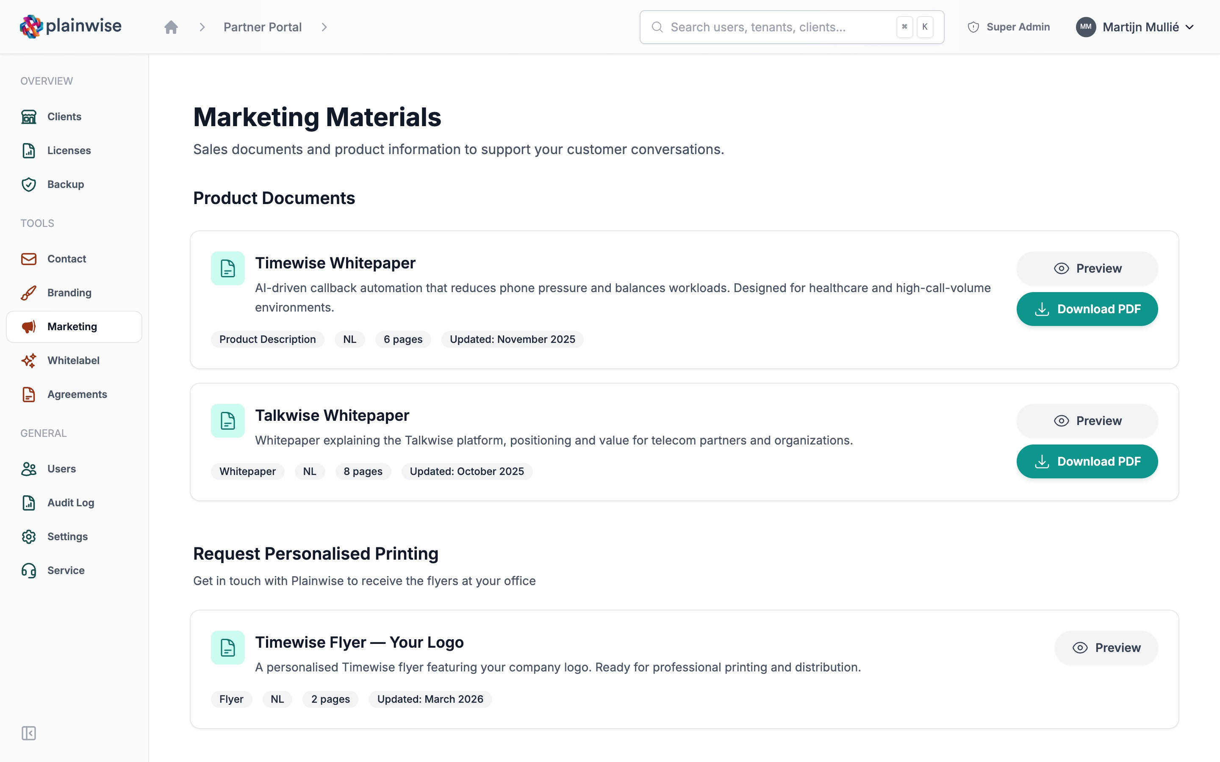This screenshot has width=1220, height=762.
Task: Click the Whitelabel sparkle icon
Action: tap(29, 360)
